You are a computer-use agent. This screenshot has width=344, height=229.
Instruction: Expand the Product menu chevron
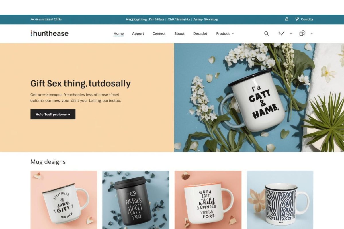point(233,33)
